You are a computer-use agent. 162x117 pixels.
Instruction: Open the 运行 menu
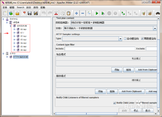[29, 7]
